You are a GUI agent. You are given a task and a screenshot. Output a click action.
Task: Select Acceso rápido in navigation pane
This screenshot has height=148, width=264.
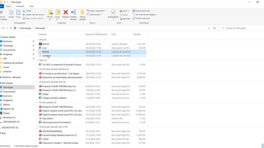(x=8, y=37)
